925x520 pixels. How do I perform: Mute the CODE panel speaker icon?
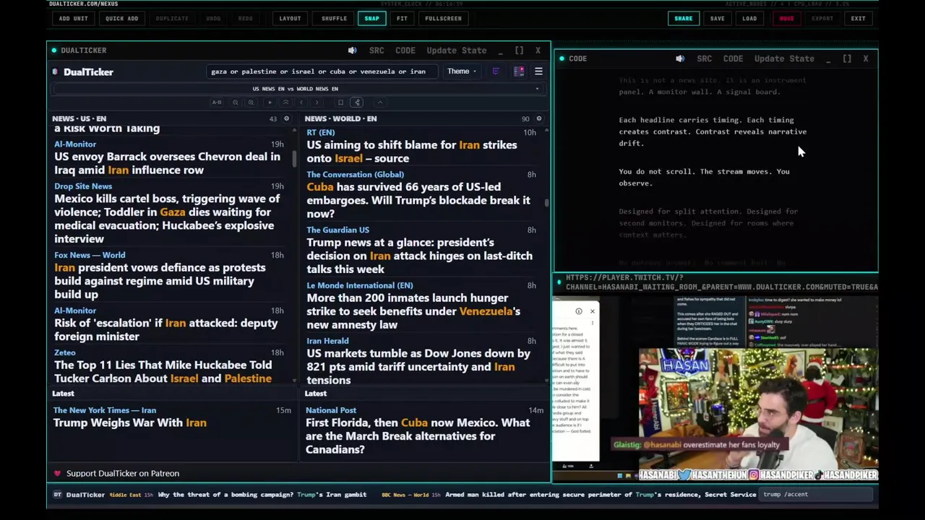pyautogui.click(x=680, y=58)
